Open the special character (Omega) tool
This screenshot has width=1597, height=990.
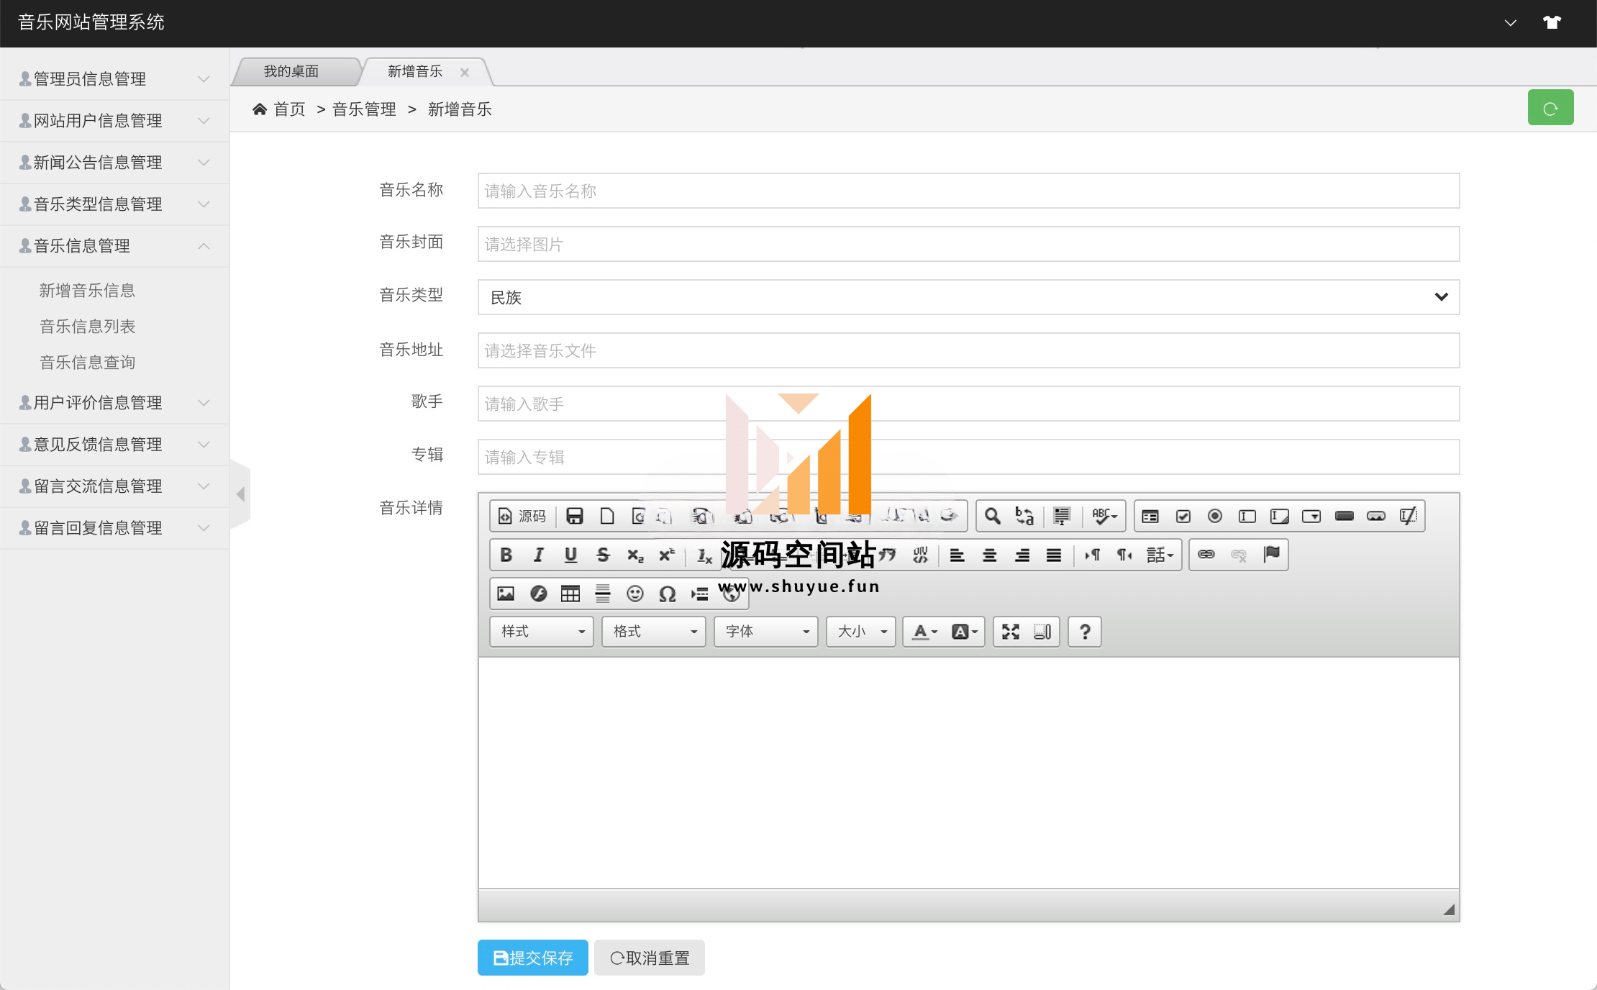tap(667, 594)
